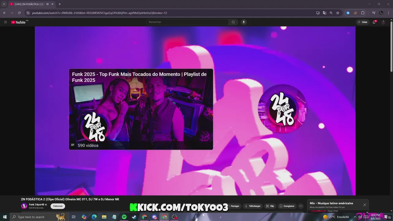Image resolution: width=393 pixels, height=221 pixels.
Task: Click the video title ZN FODÁSTICA 2
Action: tap(70, 199)
